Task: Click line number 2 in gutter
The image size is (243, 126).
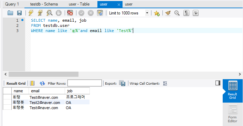Action: [x=17, y=25]
